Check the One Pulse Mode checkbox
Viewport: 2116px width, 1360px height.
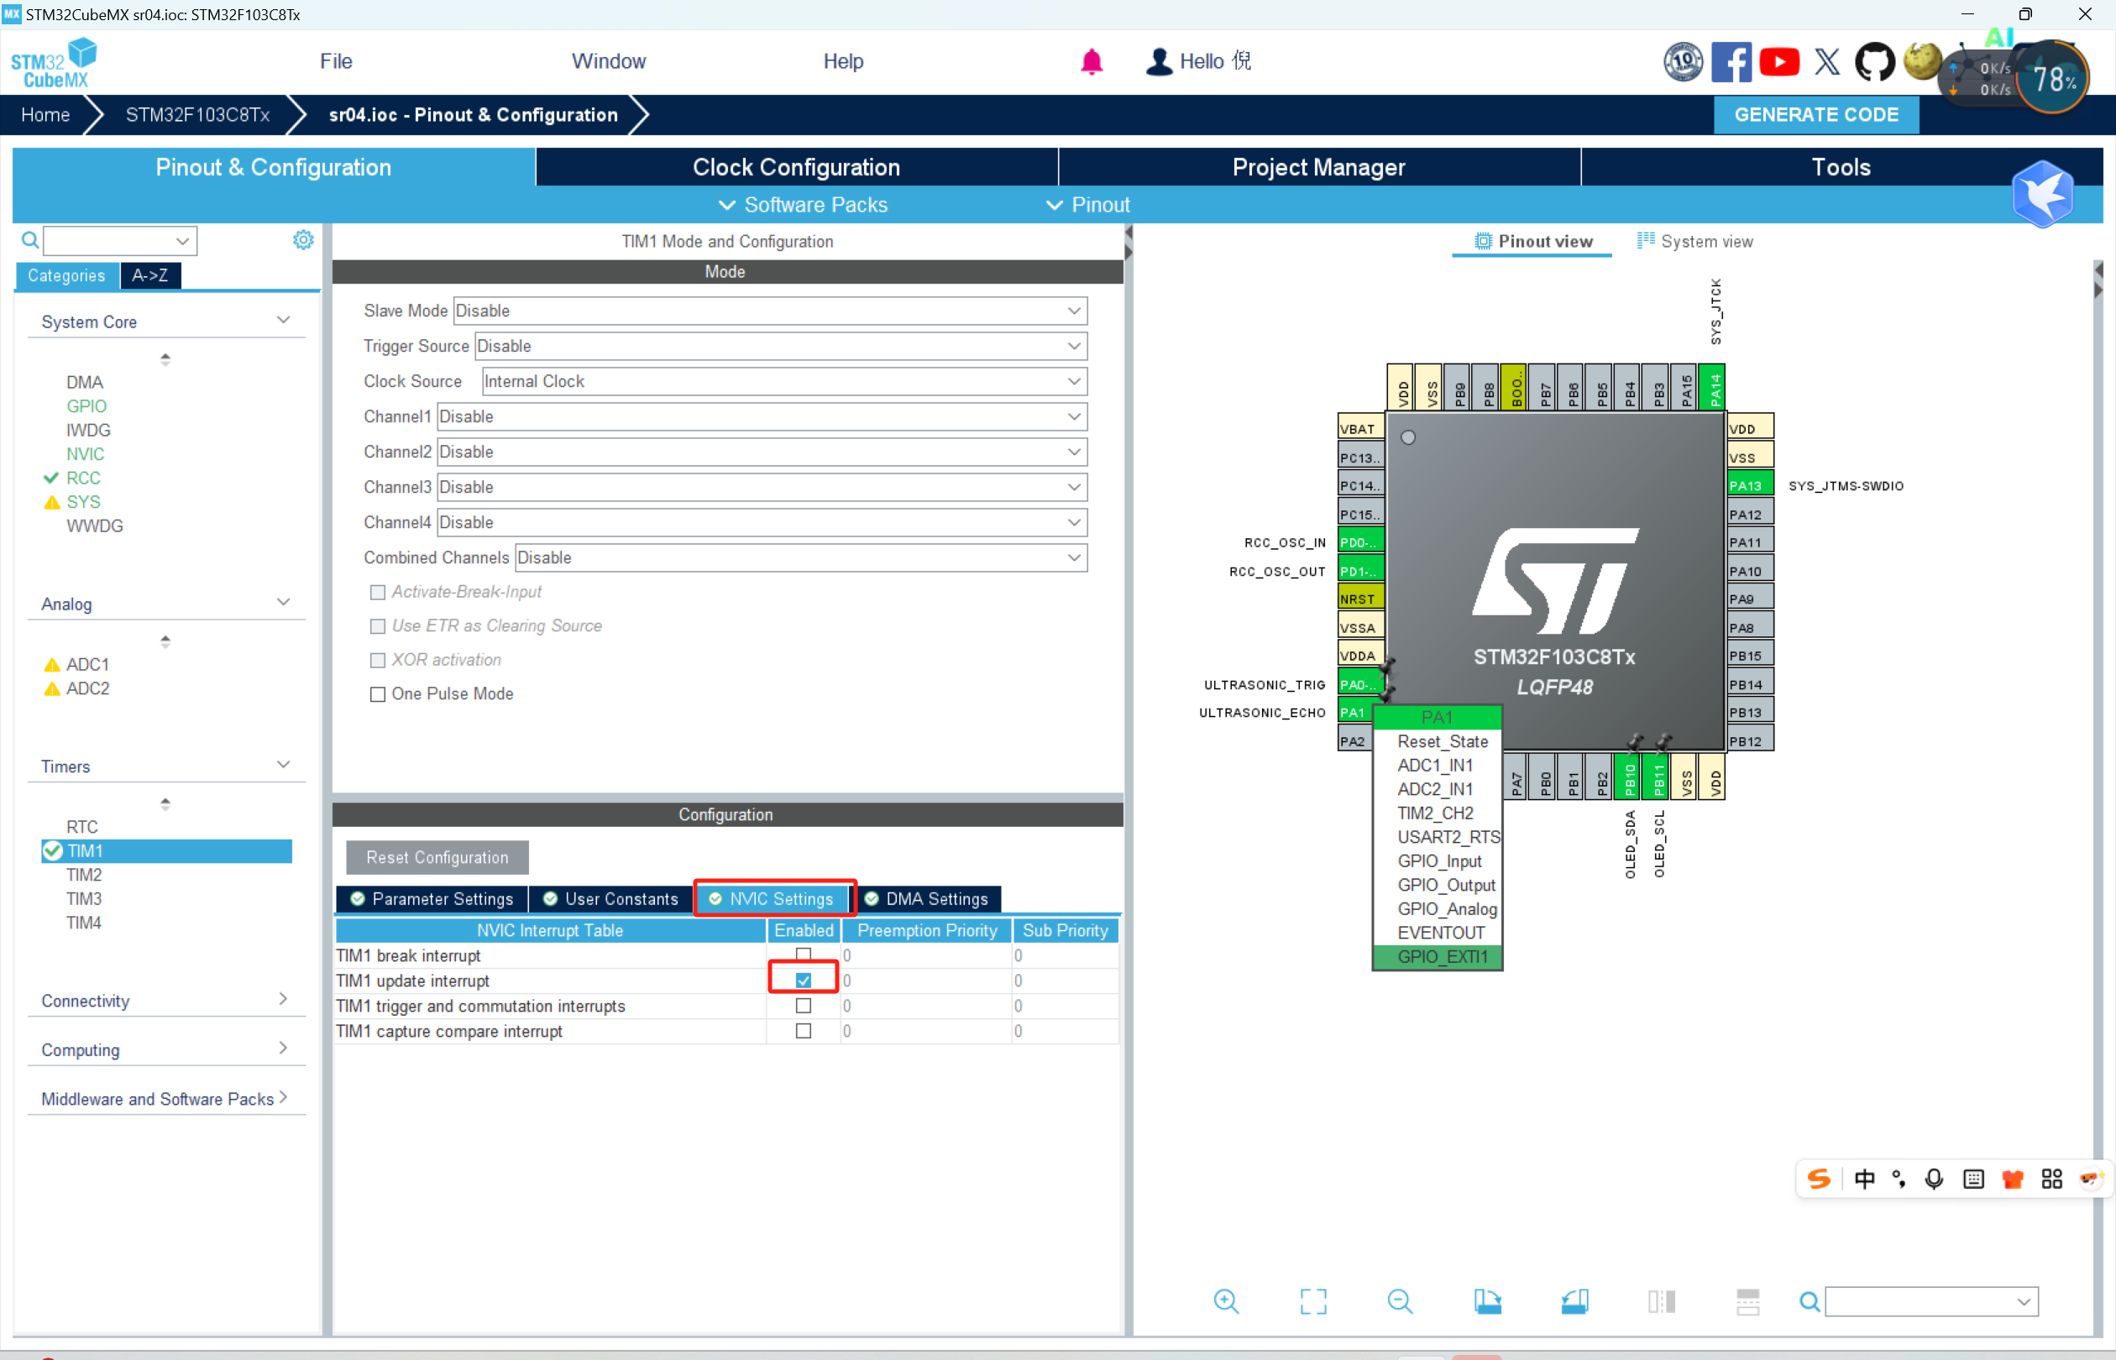[377, 694]
